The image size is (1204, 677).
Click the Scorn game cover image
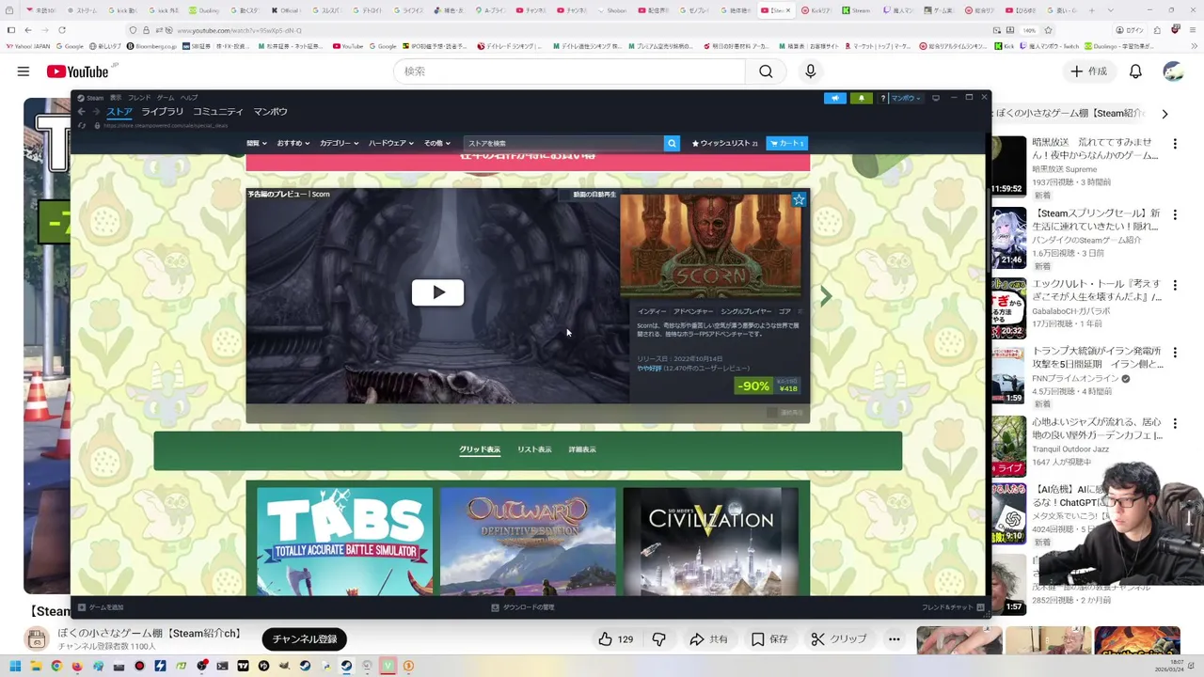pos(711,246)
